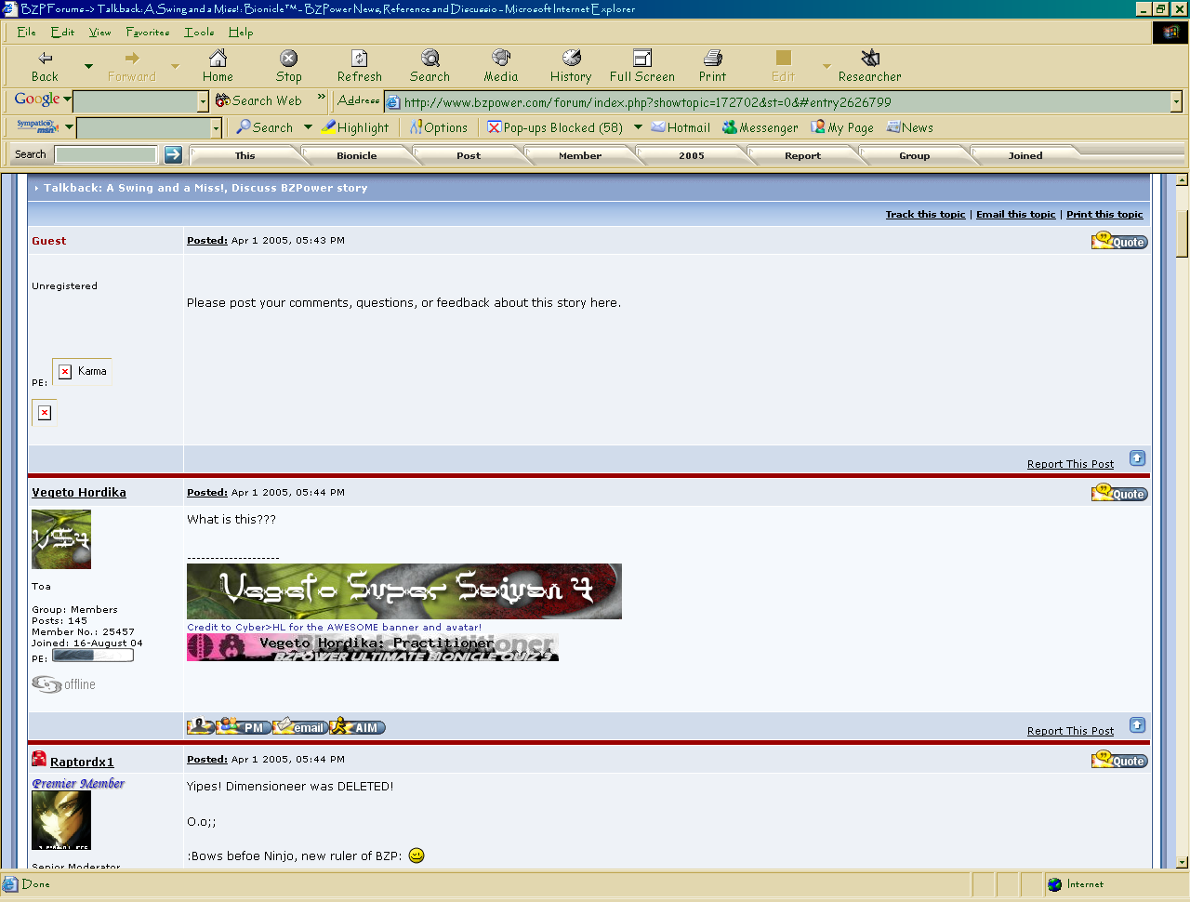
Task: Expand the MSN search box dropdown
Action: (216, 128)
